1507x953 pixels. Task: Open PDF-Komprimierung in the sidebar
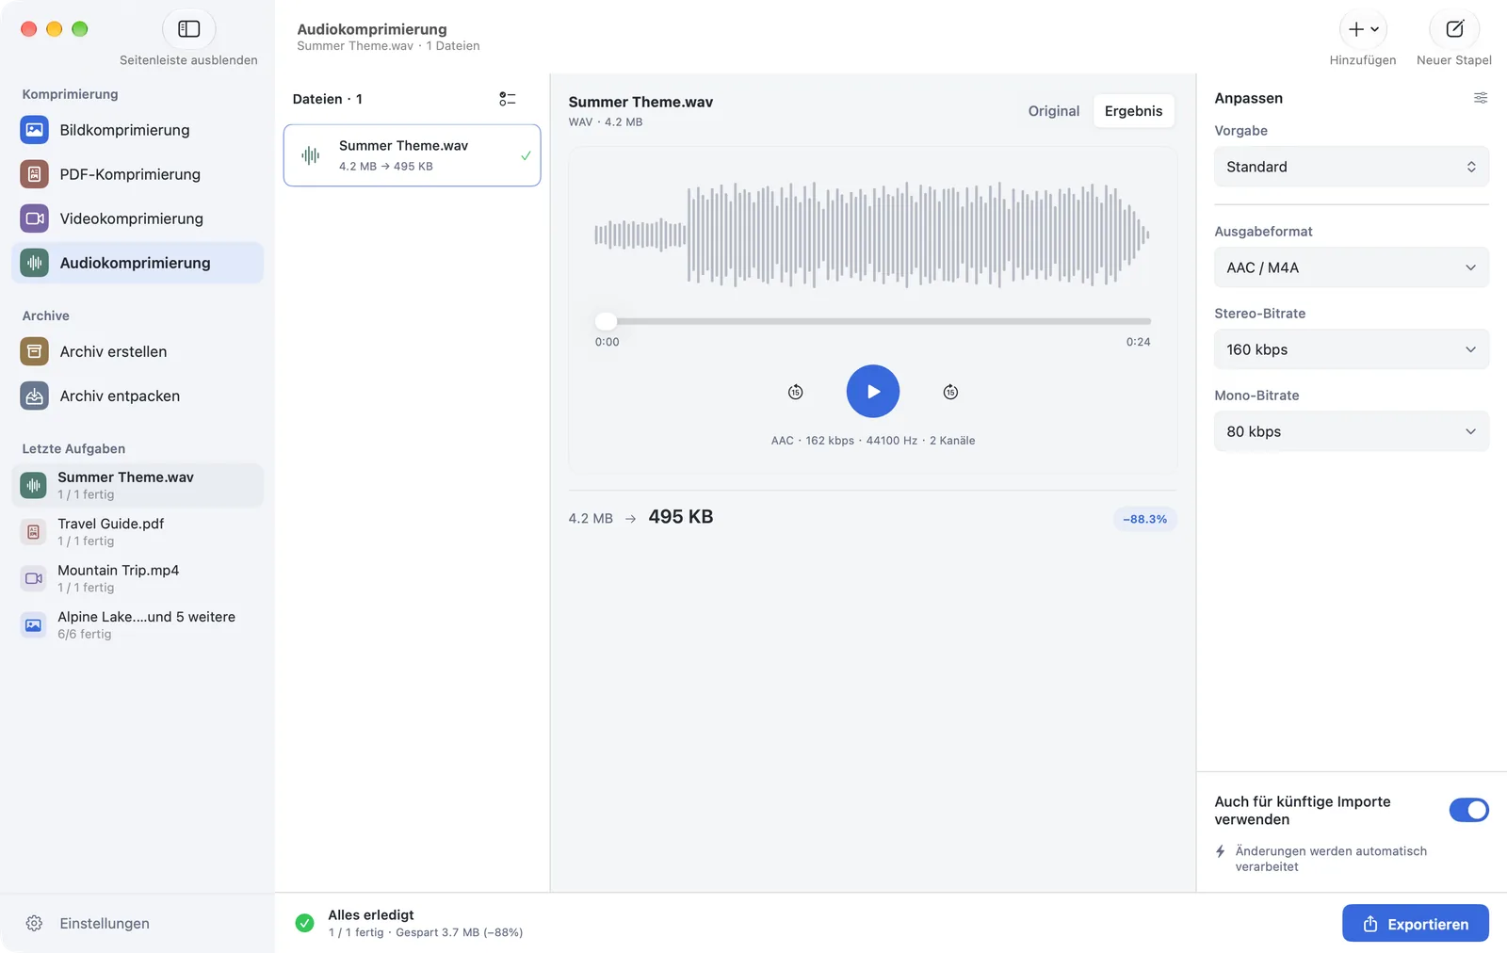138,174
